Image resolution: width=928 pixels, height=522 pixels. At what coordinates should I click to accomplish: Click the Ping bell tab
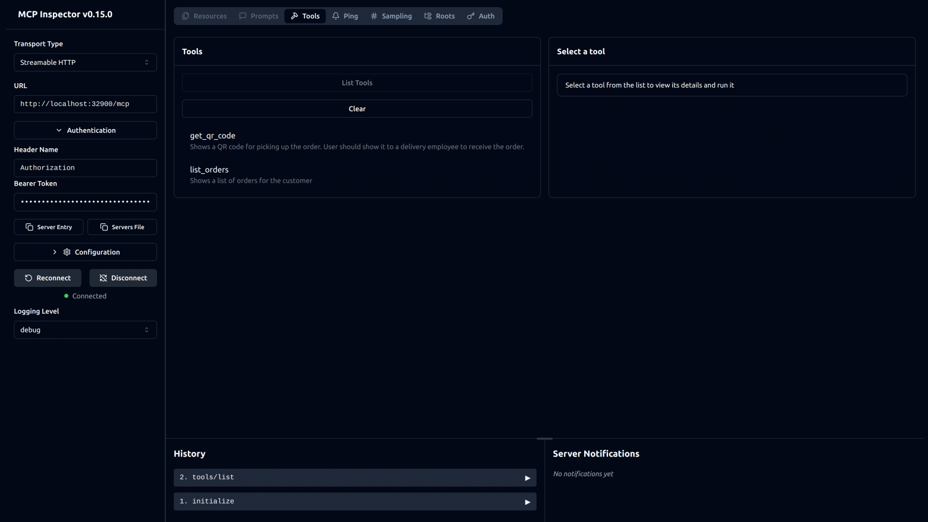(345, 16)
